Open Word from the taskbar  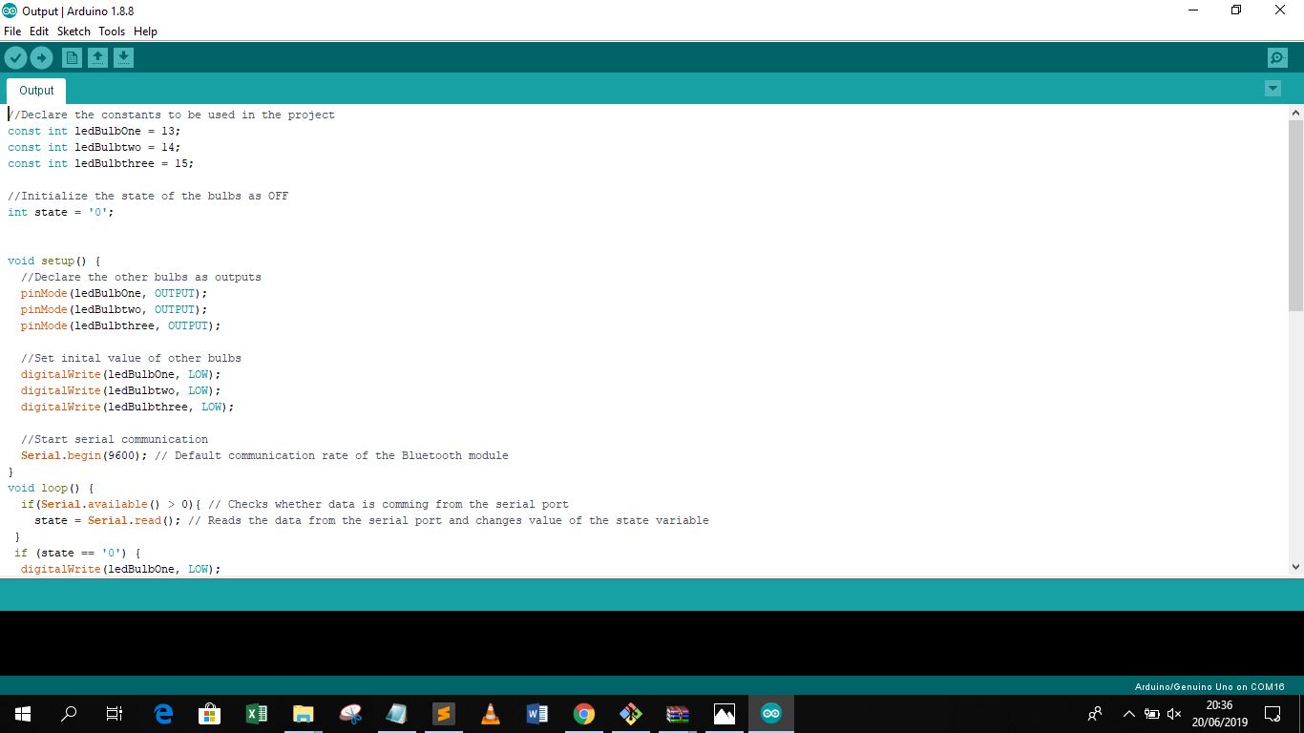(536, 714)
